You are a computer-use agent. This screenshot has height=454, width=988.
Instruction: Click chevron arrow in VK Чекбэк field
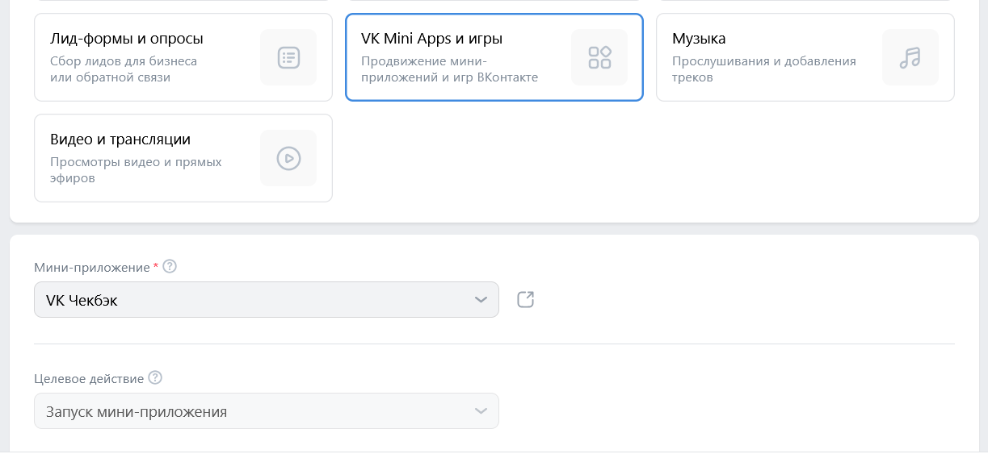pos(481,300)
